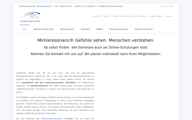Click the info@fortbildungvorort.de email link

click(111, 6)
